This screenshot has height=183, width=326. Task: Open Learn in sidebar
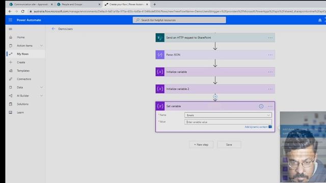click(x=20, y=112)
